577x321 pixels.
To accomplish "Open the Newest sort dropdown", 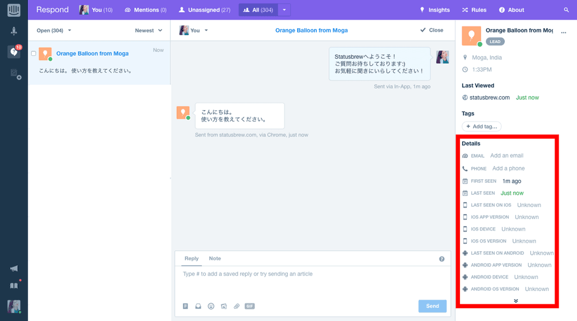I will click(x=148, y=31).
